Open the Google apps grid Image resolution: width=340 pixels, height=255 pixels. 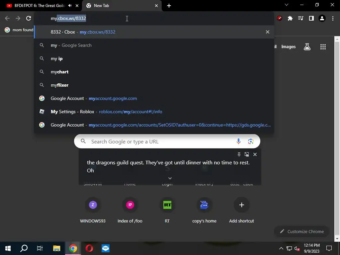coord(323,46)
